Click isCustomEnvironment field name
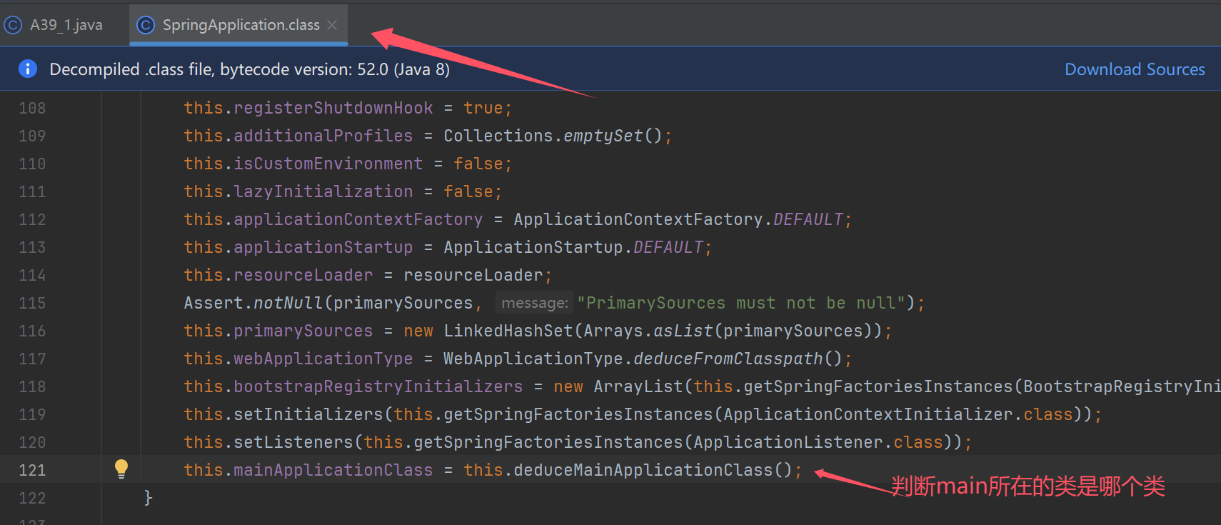Image resolution: width=1221 pixels, height=525 pixels. point(328,164)
